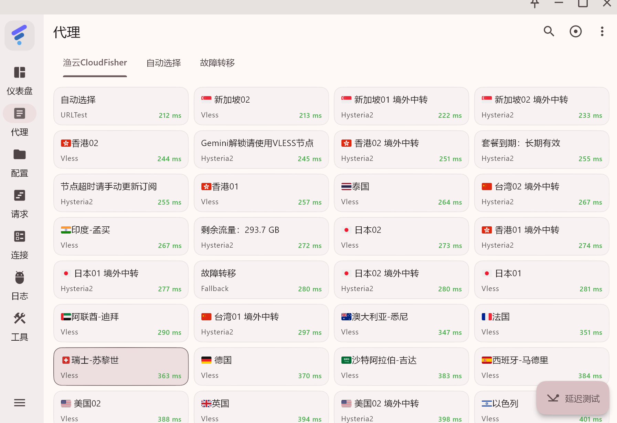Pick the 泰国 Vless node card

pyautogui.click(x=401, y=193)
